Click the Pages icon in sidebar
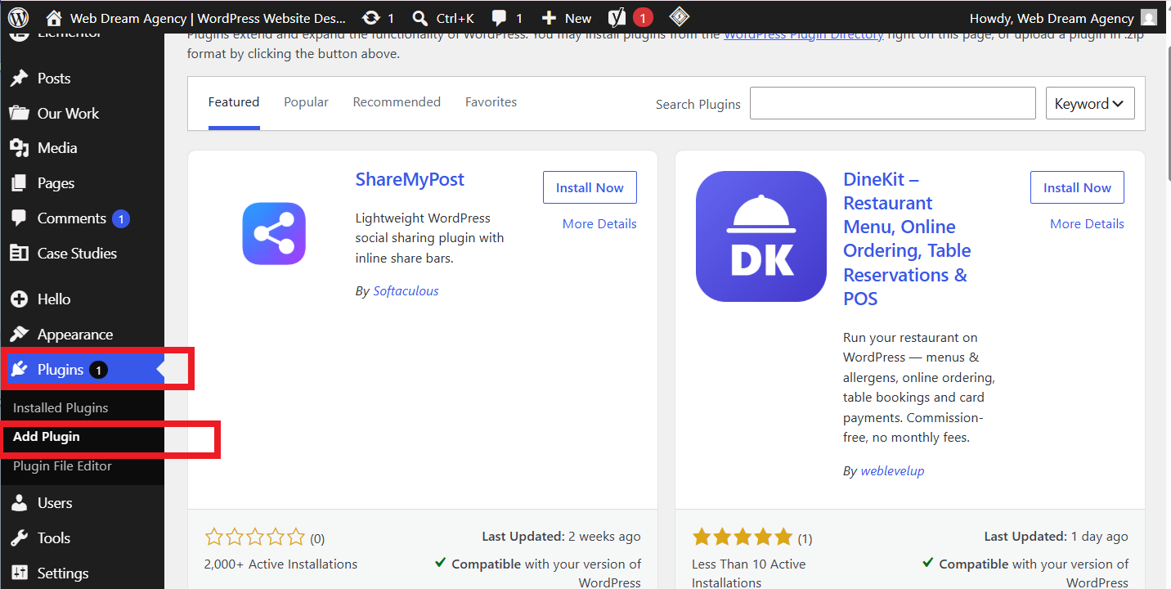The height and width of the screenshot is (589, 1171). [x=19, y=183]
